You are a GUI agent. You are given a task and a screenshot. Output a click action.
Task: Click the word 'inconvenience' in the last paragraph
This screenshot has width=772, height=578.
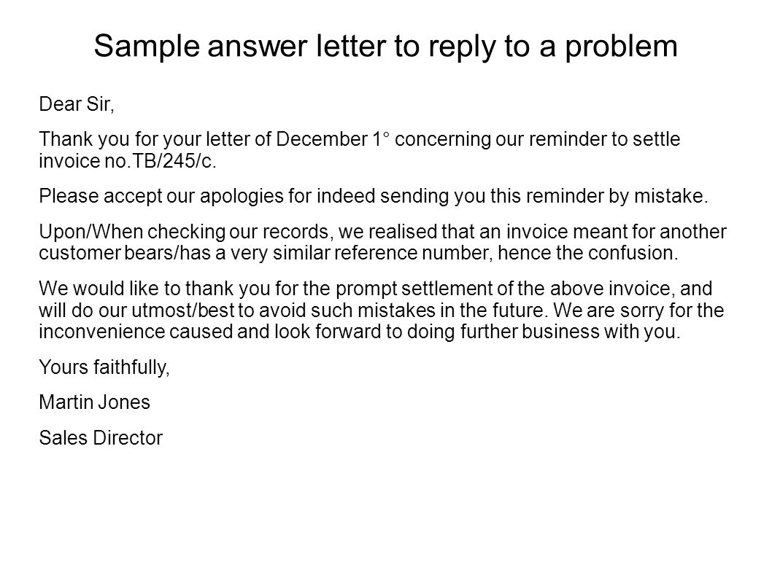point(101,332)
